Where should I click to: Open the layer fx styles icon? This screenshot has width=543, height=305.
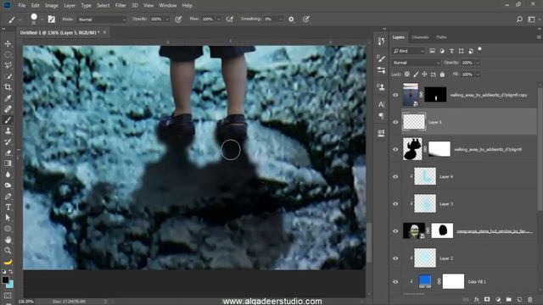click(477, 299)
